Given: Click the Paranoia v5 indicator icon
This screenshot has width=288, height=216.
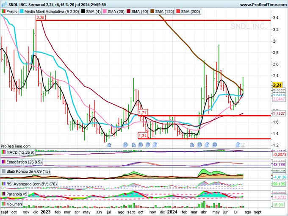Looking at the screenshot, I should point(3,194).
